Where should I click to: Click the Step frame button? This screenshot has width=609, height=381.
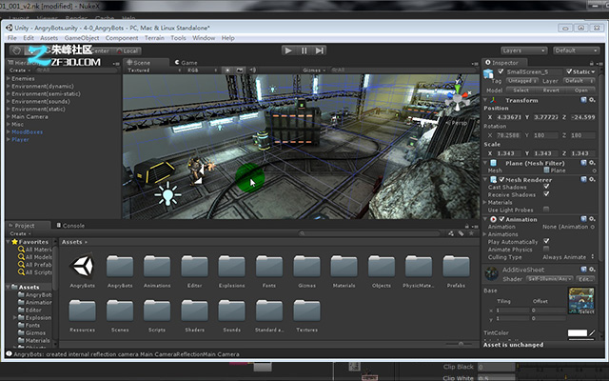[320, 50]
